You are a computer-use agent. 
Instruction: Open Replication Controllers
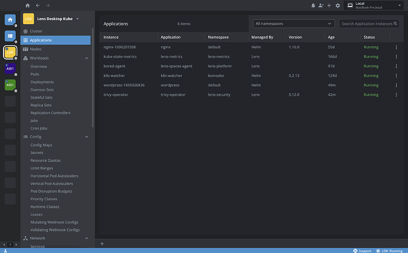tap(50, 113)
